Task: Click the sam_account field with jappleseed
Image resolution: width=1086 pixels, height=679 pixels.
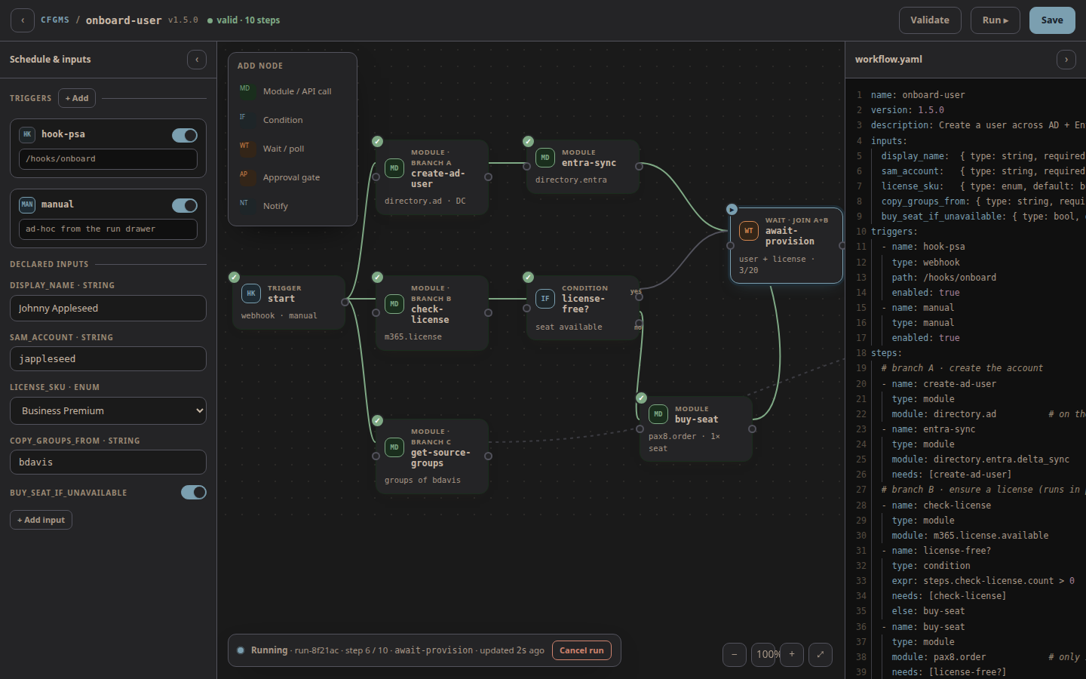Action: pos(108,359)
